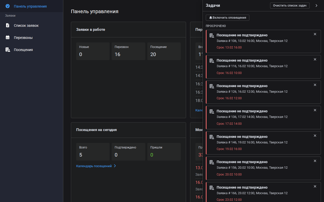Clear tasks with Очистить список задач
This screenshot has width=324, height=202.
tap(290, 6)
